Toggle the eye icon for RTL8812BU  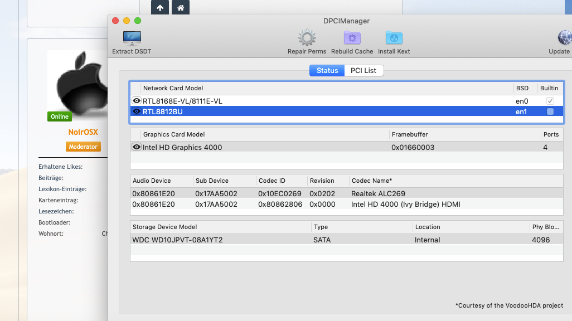[x=136, y=111]
